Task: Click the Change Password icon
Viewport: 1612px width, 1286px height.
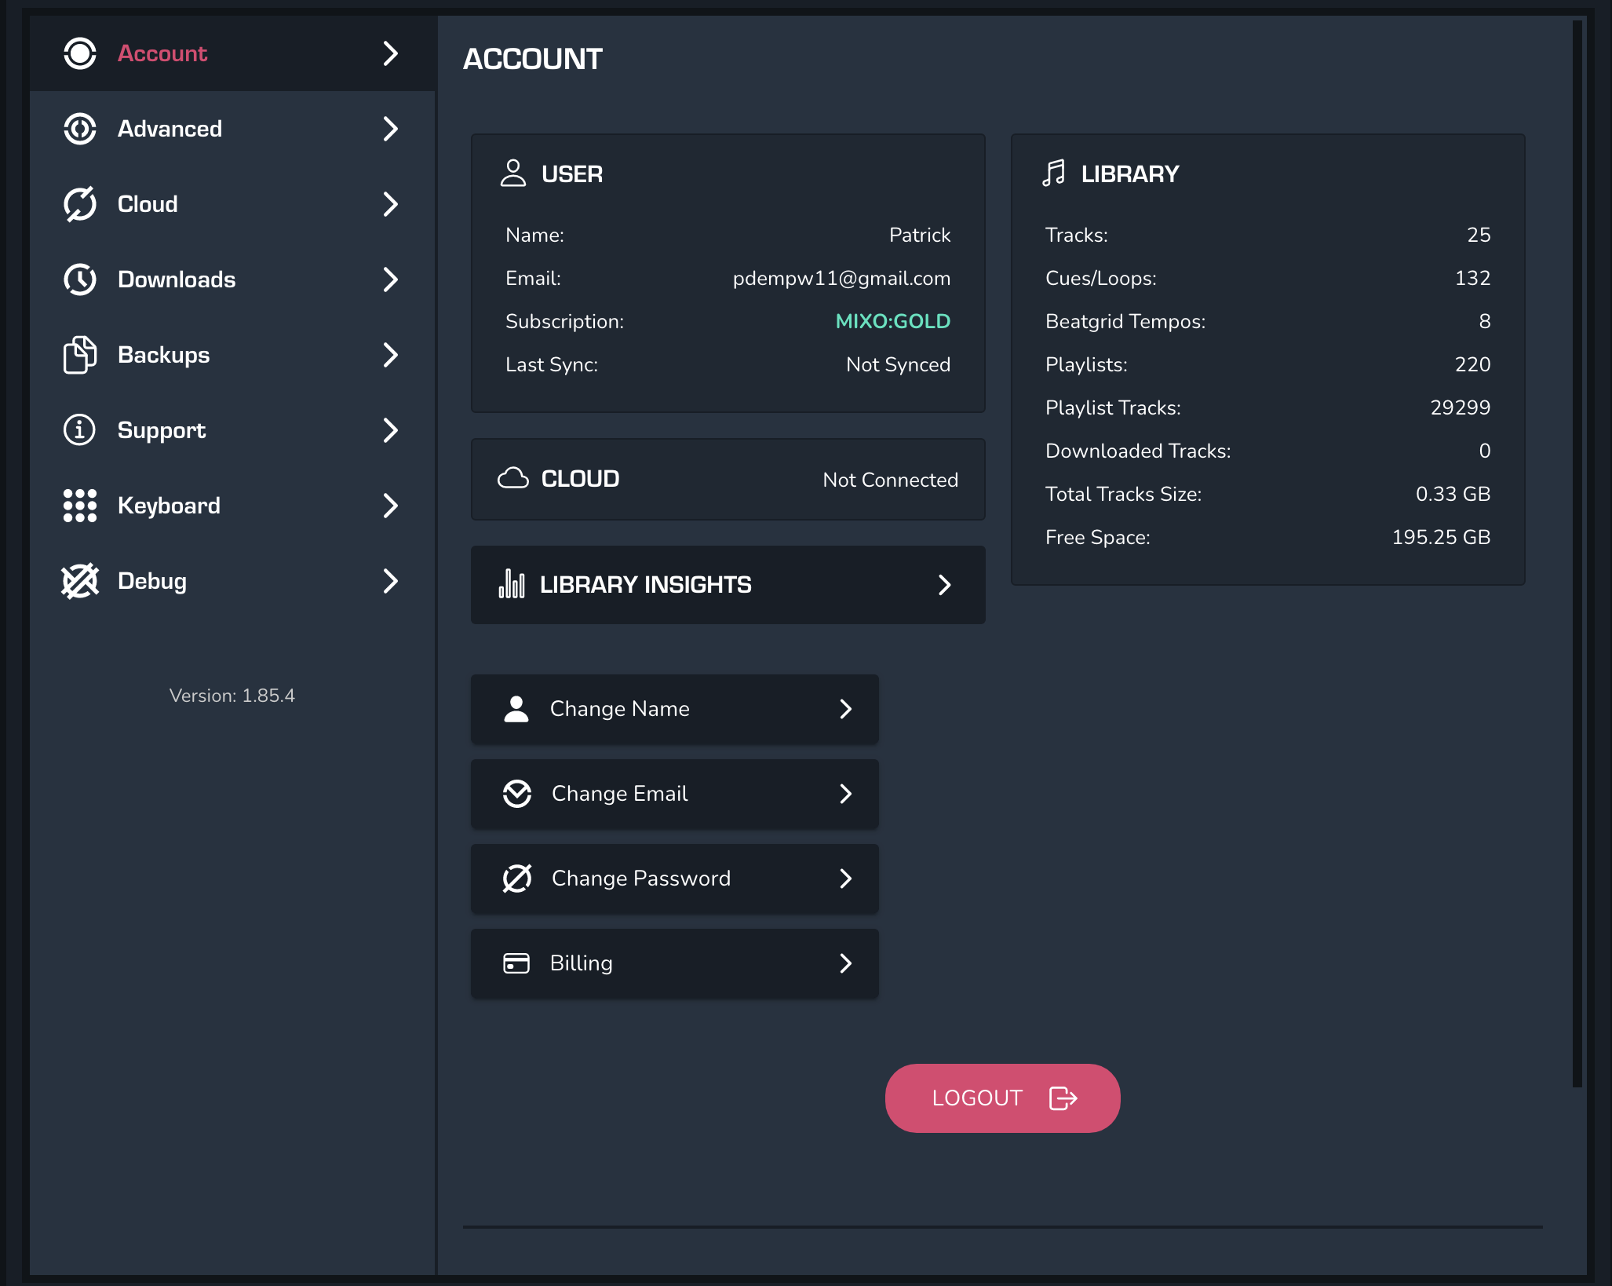Action: click(x=517, y=879)
